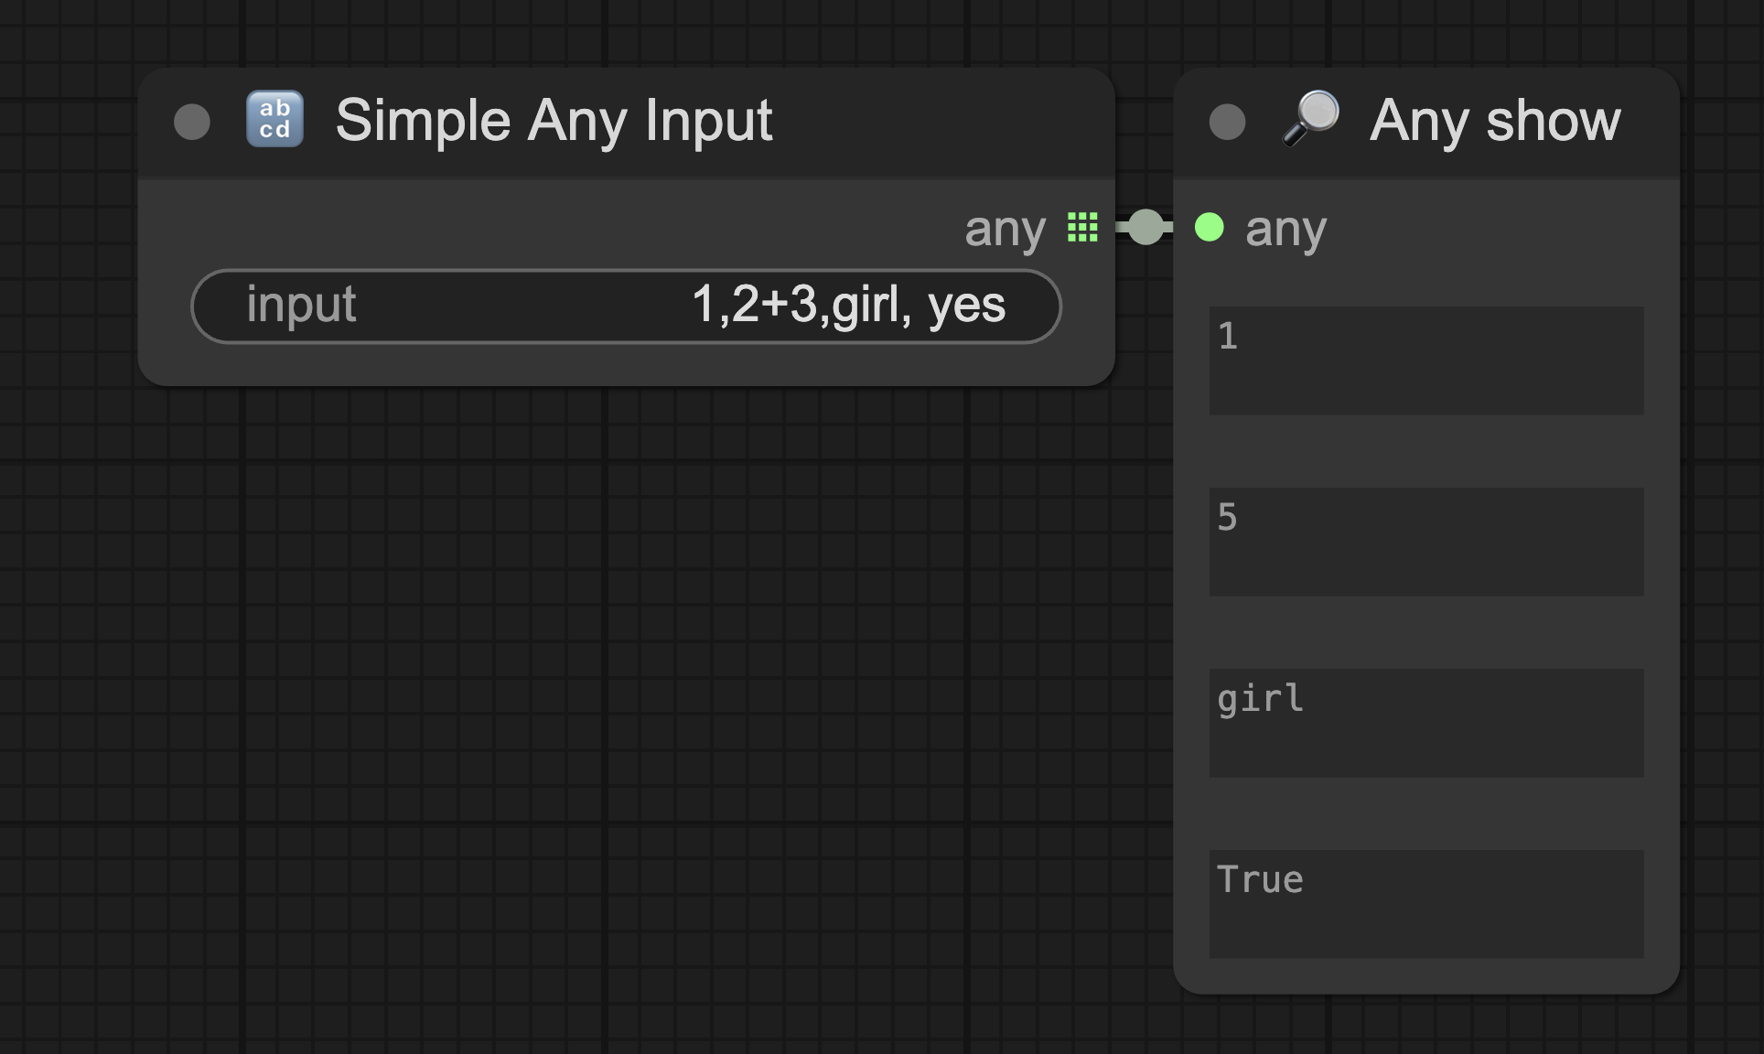Screen dimensions: 1764x1054
Task: Click the output box showing 5
Action: click(1426, 542)
